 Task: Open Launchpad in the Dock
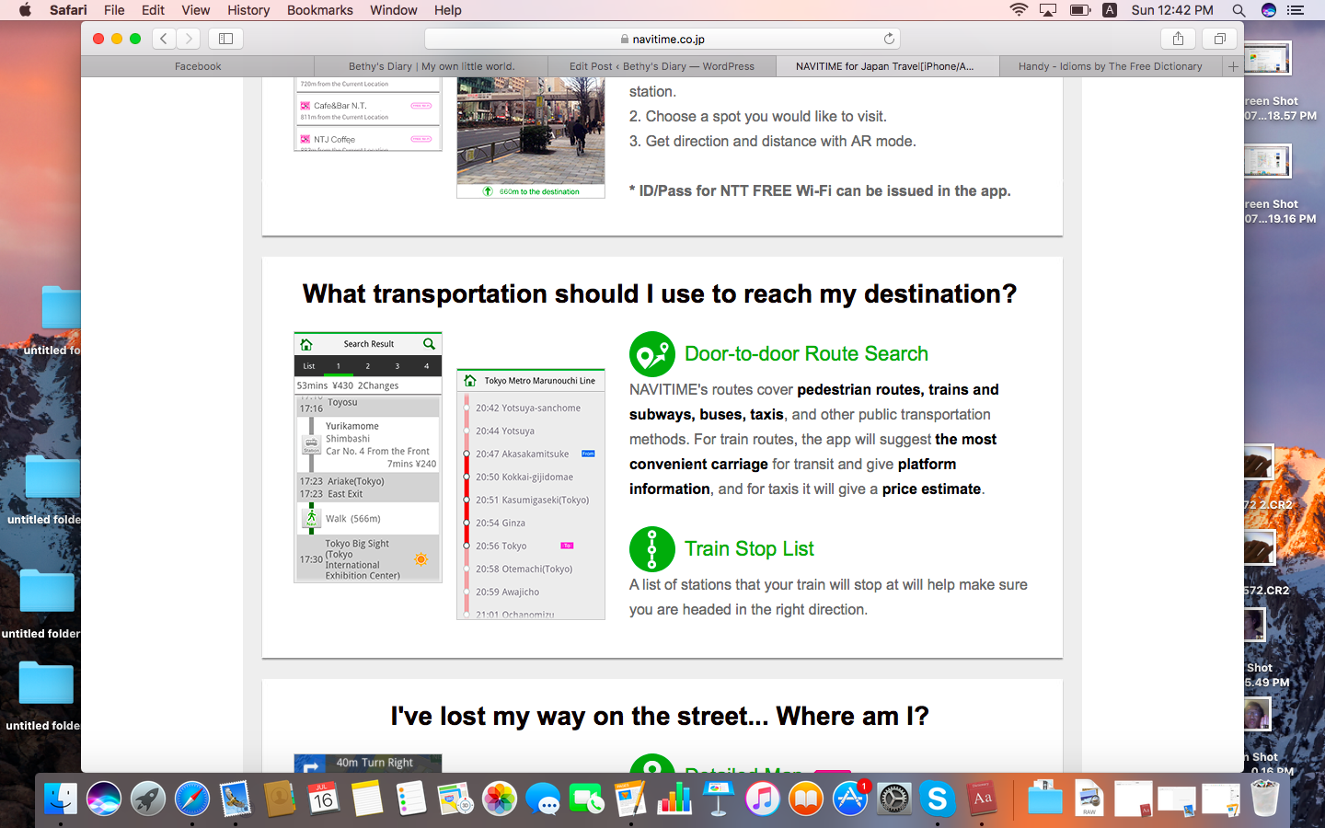pyautogui.click(x=148, y=799)
